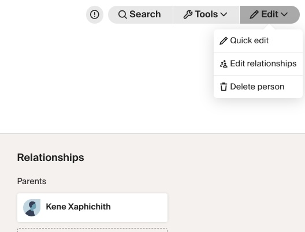Screen dimensions: 305x232
Task: Click the exclamation alert icon button
Action: click(95, 14)
